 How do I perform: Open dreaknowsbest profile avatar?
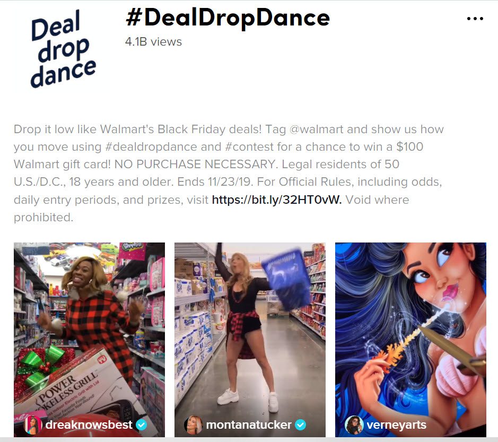click(33, 425)
